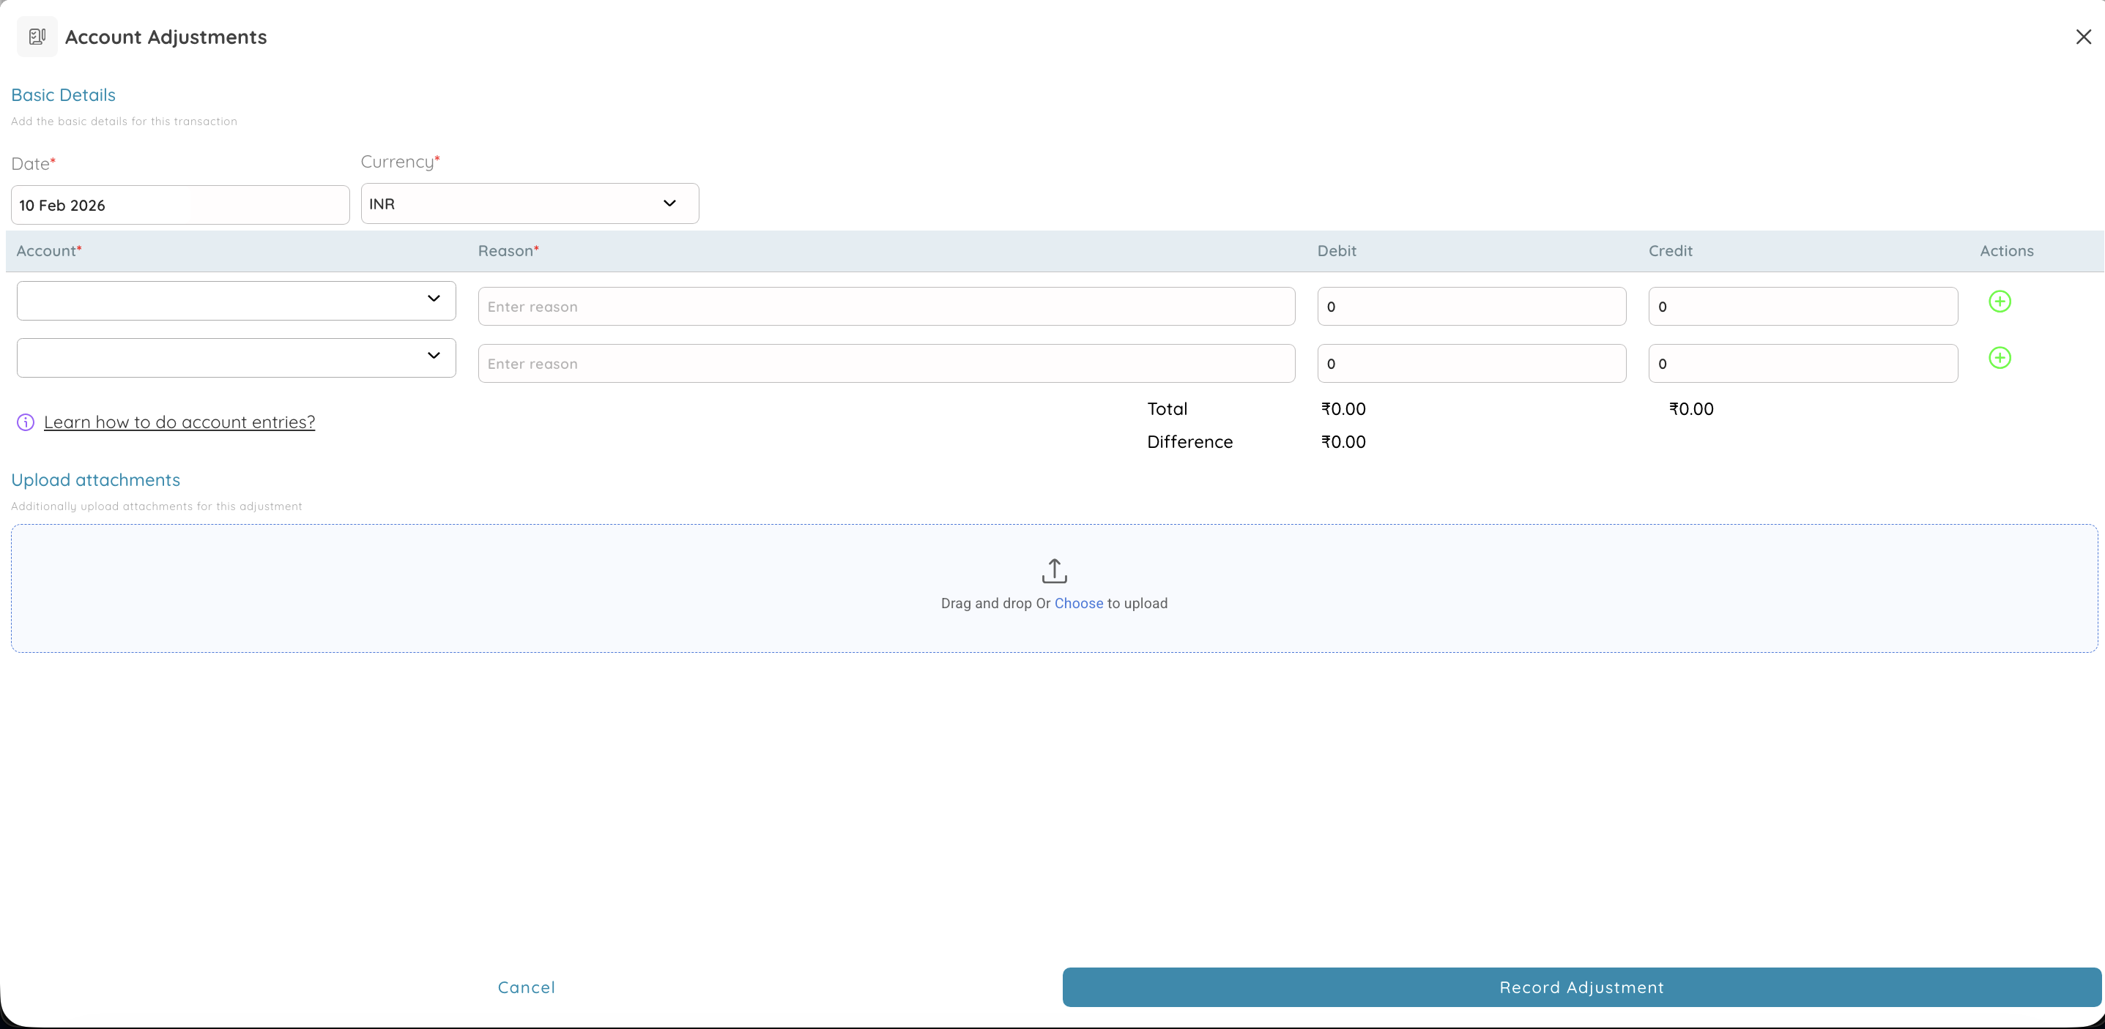The width and height of the screenshot is (2105, 1029).
Task: Click the purple info icon
Action: coord(26,422)
